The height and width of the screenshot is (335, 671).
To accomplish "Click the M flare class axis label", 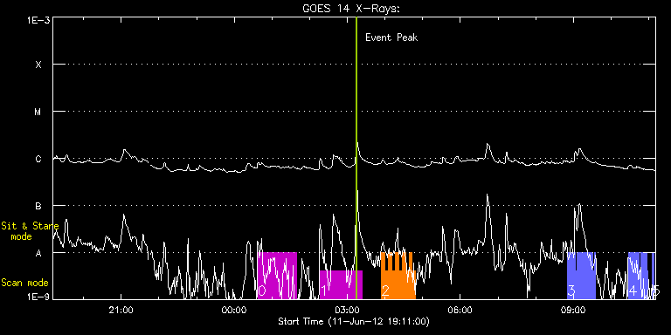I will point(38,112).
